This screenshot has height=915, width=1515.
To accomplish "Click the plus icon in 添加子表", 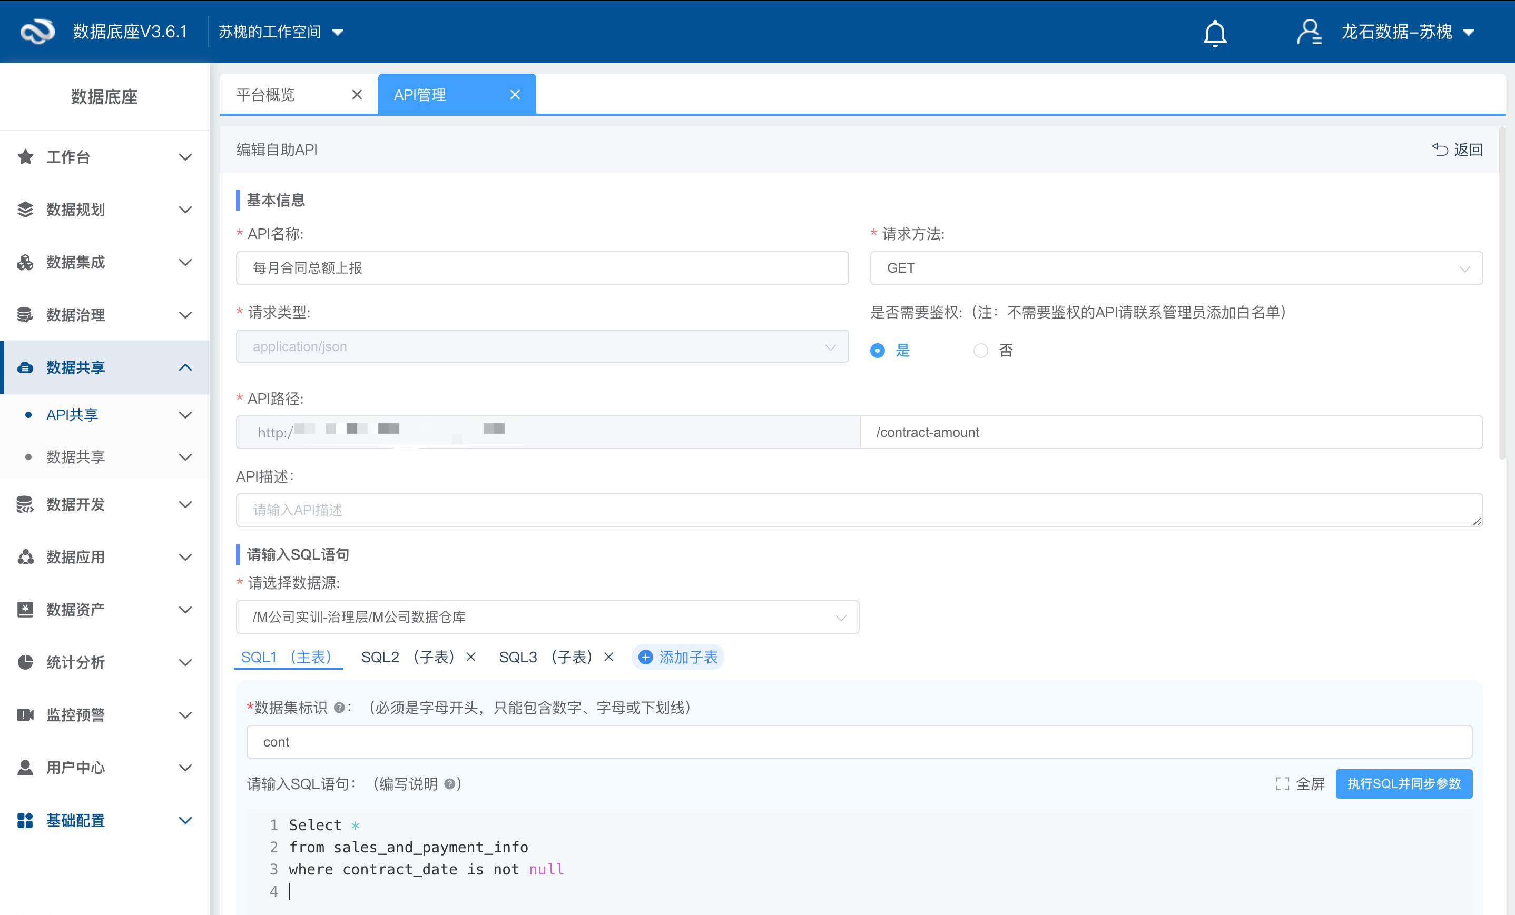I will coord(645,658).
